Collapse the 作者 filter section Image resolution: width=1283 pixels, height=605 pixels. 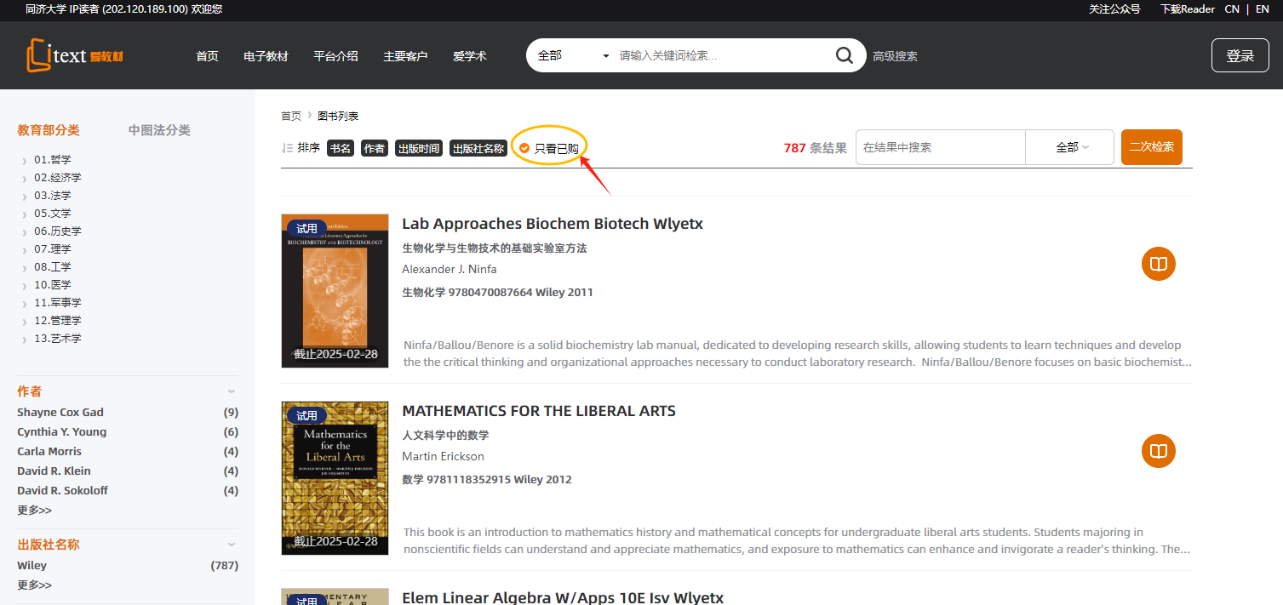click(x=232, y=391)
